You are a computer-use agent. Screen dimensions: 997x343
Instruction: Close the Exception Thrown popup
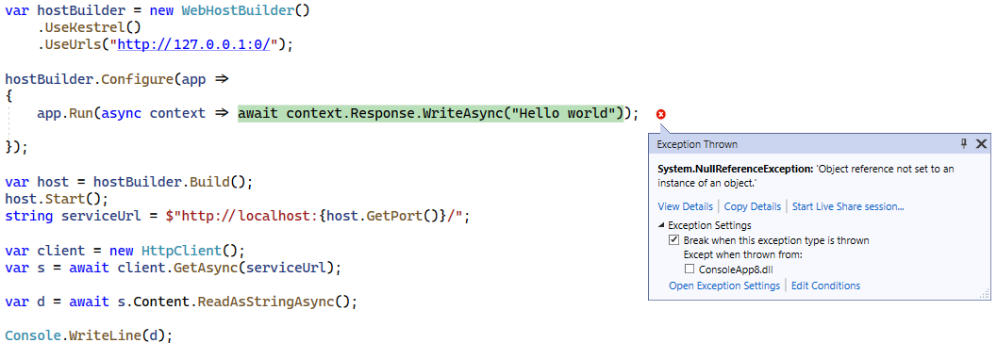click(981, 143)
